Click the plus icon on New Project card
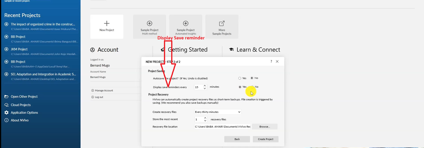The width and height of the screenshot is (424, 148). [107, 23]
